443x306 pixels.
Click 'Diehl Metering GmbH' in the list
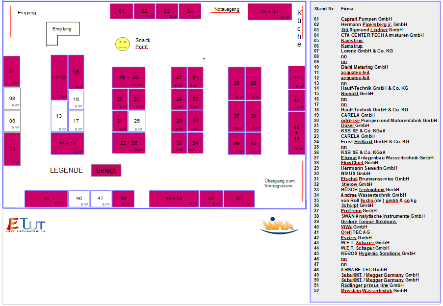364,67
